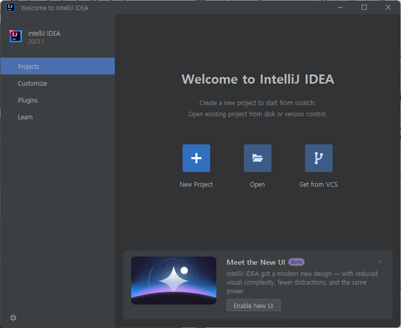The width and height of the screenshot is (401, 328).
Task: Click the New UI preview thumbnail
Action: coord(173,281)
